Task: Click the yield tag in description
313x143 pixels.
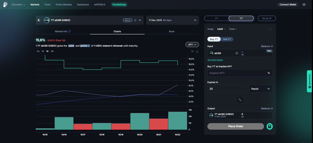Action: point(71,46)
